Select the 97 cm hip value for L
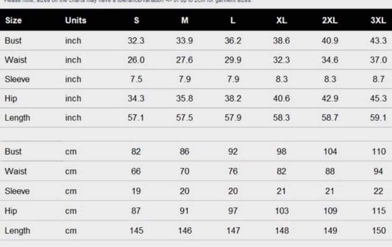The image size is (392, 247). 233,211
